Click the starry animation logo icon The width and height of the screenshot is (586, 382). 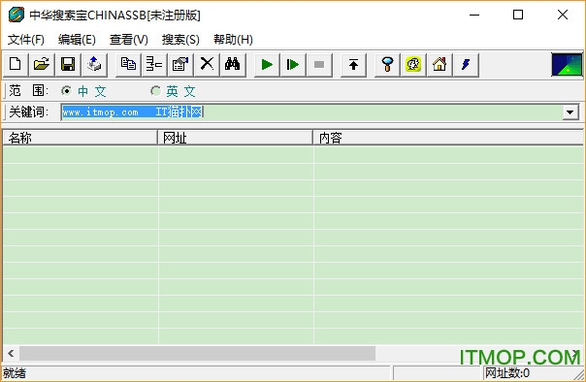tap(567, 65)
